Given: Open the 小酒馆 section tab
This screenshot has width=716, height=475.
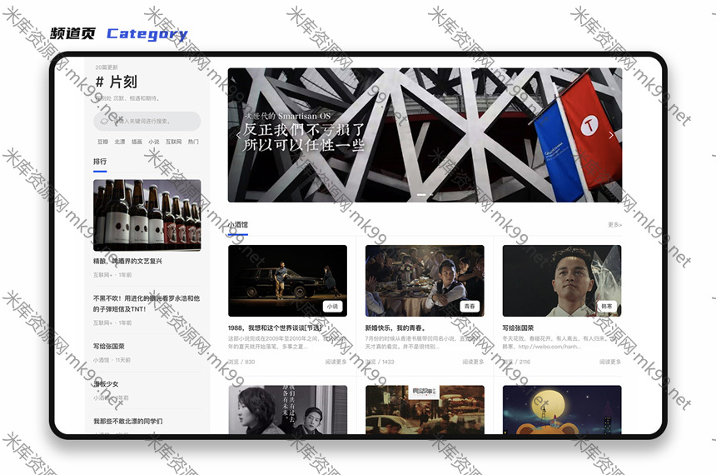Looking at the screenshot, I should [238, 225].
